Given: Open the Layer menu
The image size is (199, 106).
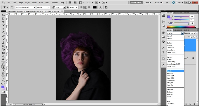Looking at the screenshot, I should coord(27,3).
